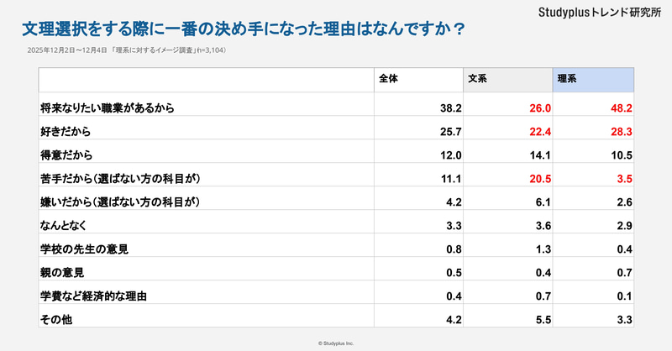Click the survey date note 2025年12月2日〜12月4日

click(x=67, y=50)
